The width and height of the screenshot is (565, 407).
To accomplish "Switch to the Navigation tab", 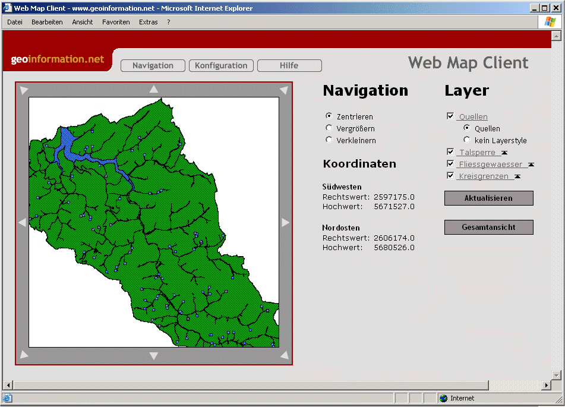I will (x=153, y=65).
